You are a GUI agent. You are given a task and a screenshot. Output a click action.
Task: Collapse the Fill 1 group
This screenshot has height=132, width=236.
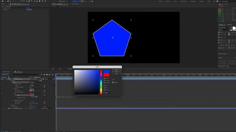pyautogui.click(x=13, y=93)
